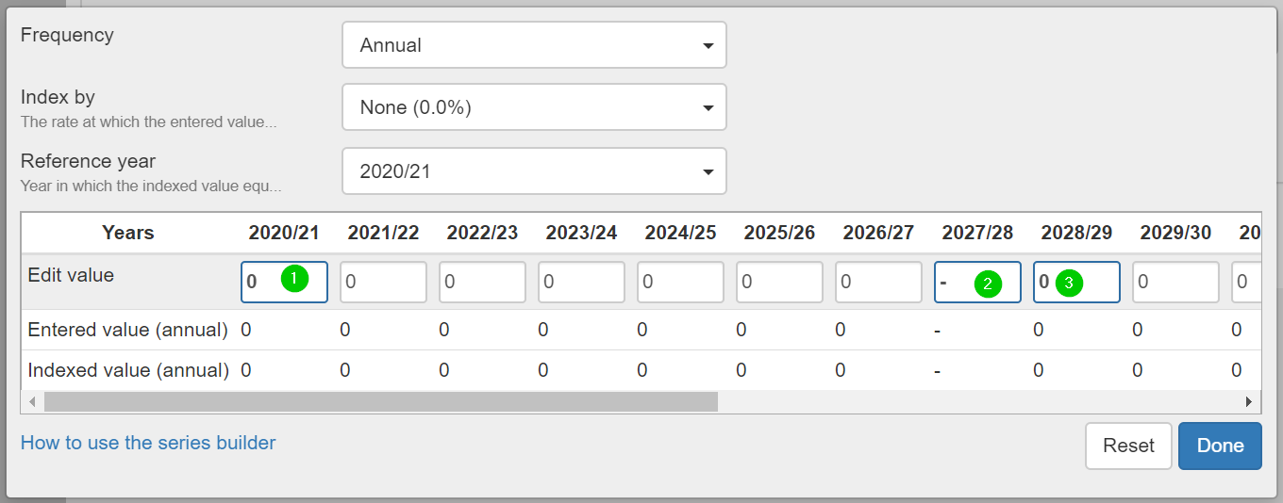Click the scrollbar's left arrow

click(32, 402)
